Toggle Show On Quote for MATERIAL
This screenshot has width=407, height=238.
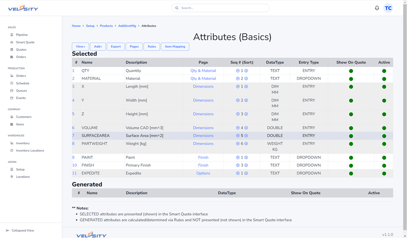(x=351, y=79)
